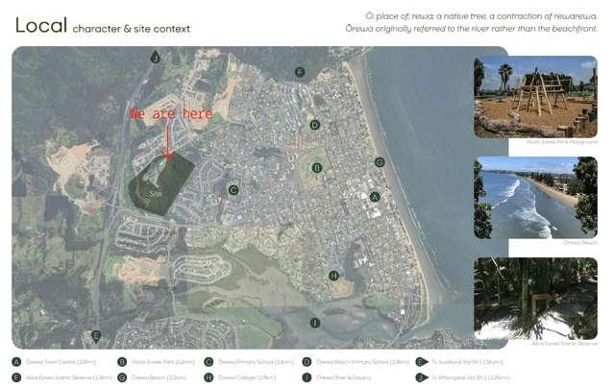Click the red 'We are here' annotation
Image resolution: width=614 pixels, height=388 pixels.
click(x=171, y=114)
